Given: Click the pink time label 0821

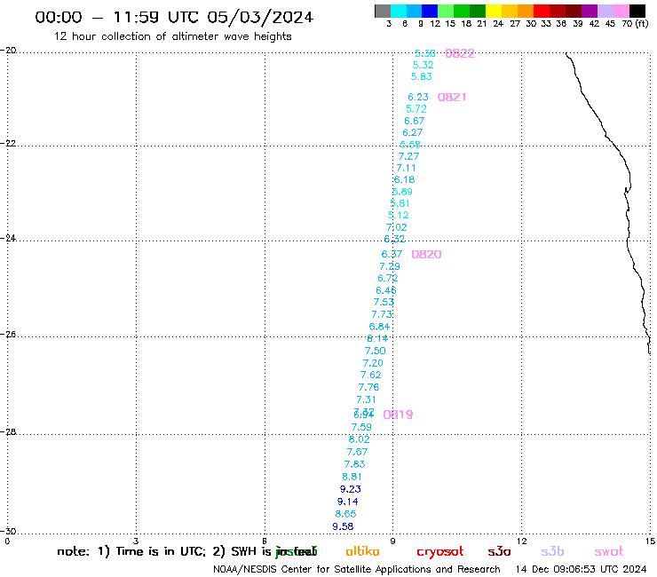Looking at the screenshot, I should point(452,98).
